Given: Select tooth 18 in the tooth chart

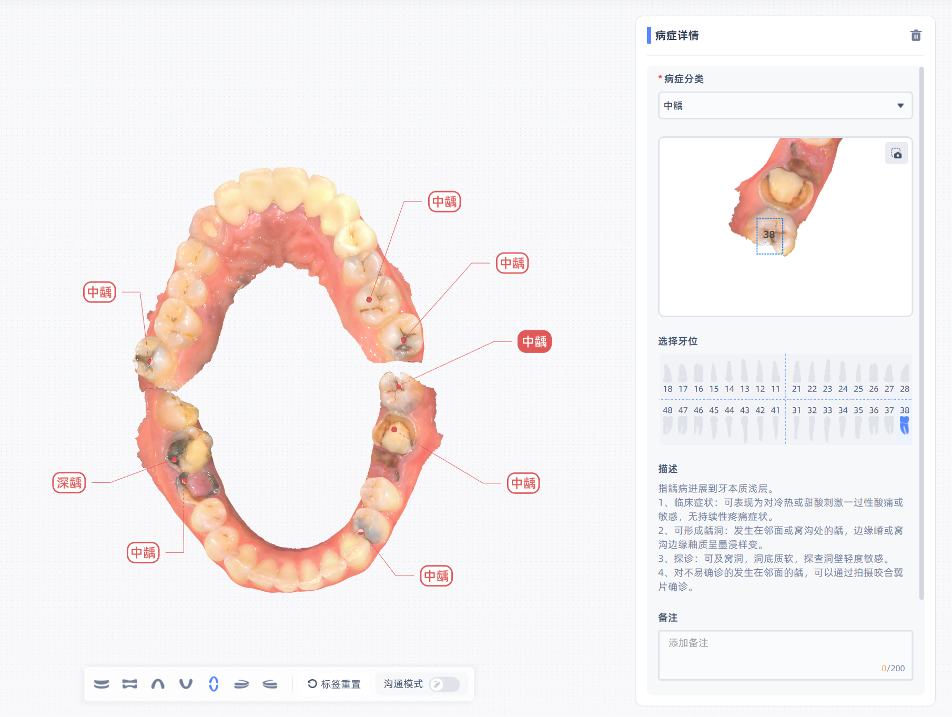Looking at the screenshot, I should pos(667,378).
